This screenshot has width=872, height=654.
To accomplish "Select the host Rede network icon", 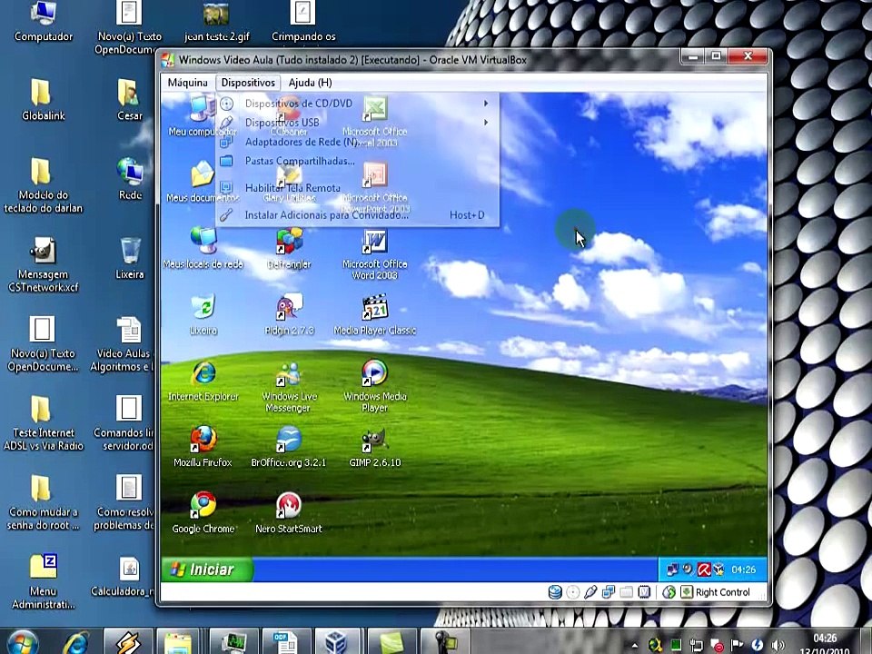I will [x=130, y=179].
